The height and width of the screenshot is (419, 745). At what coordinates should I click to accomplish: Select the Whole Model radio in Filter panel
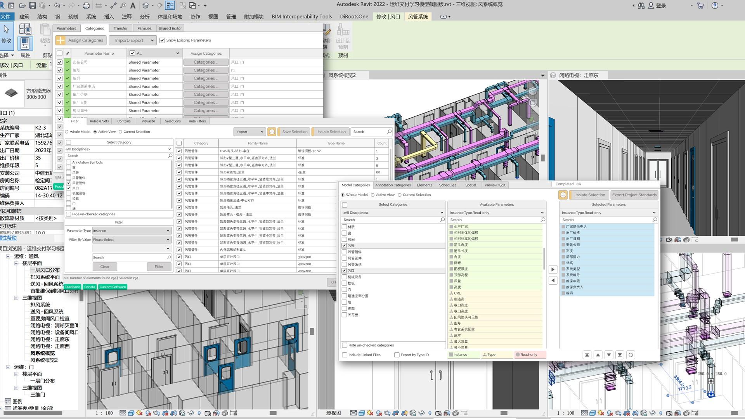coord(67,132)
